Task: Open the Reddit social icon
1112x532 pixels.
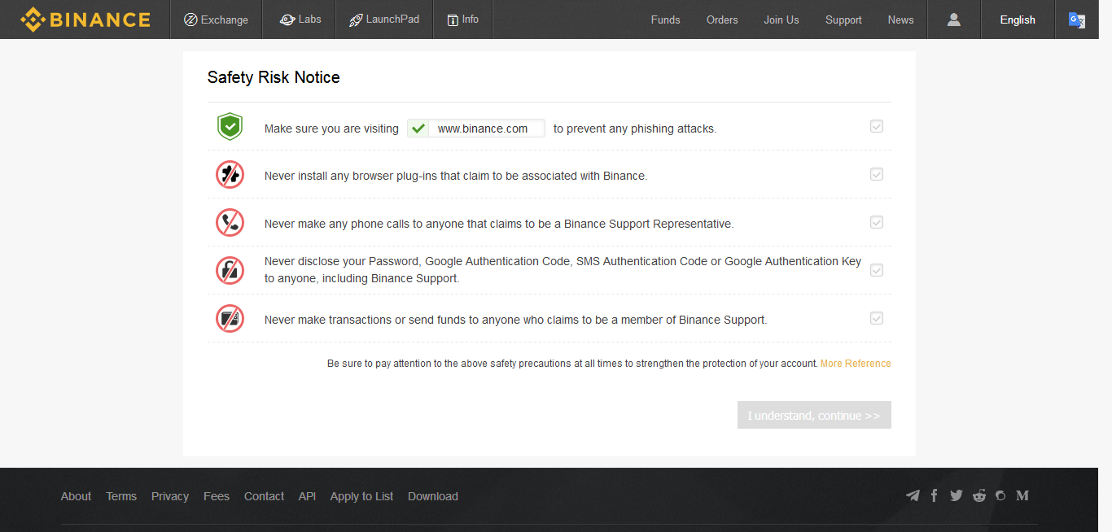Action: (x=978, y=495)
